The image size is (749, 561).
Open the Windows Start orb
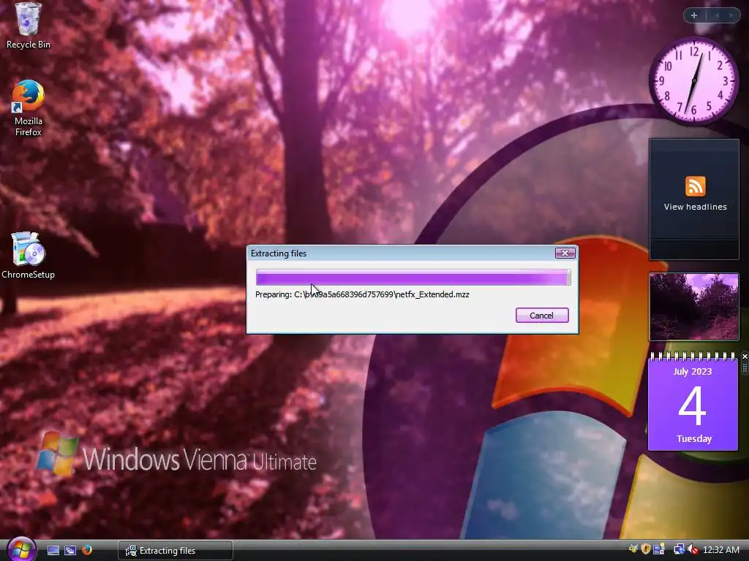point(20,549)
